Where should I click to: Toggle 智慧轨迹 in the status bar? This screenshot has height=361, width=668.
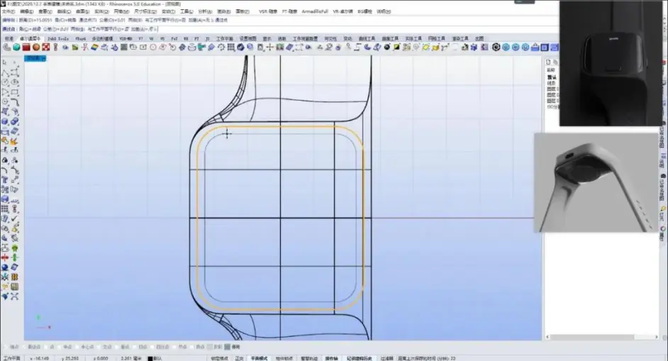coord(309,358)
